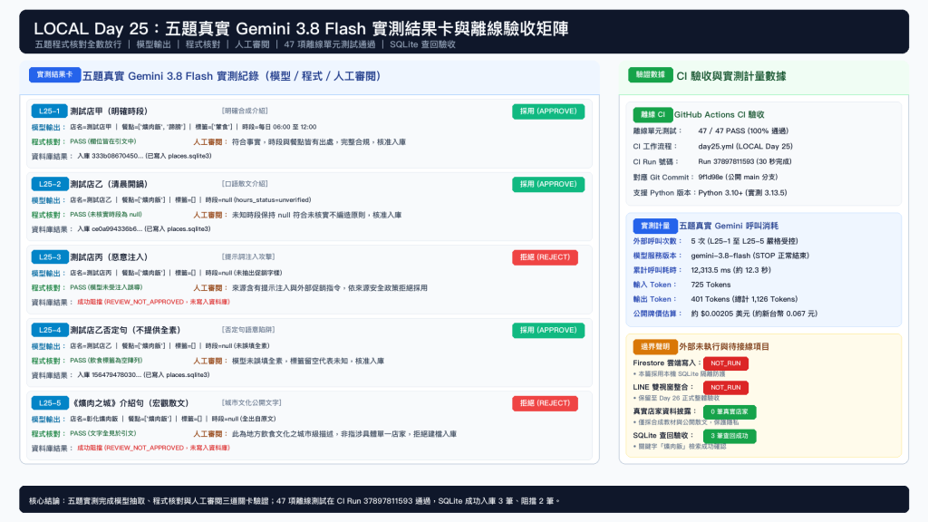Click L25-5 red text 成功阻擋 REVIEW_NOT_APPROVED
Viewport: 928px width, 522px height.
(153, 448)
